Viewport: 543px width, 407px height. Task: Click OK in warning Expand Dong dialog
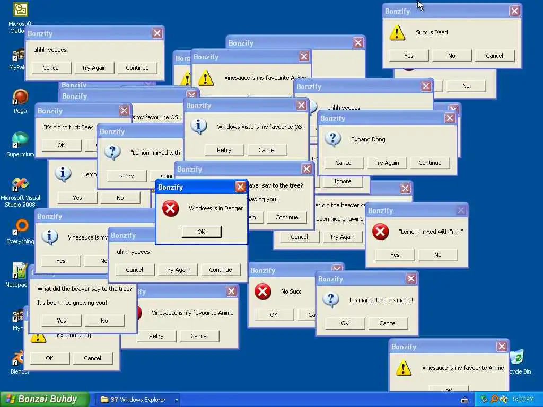(49, 358)
